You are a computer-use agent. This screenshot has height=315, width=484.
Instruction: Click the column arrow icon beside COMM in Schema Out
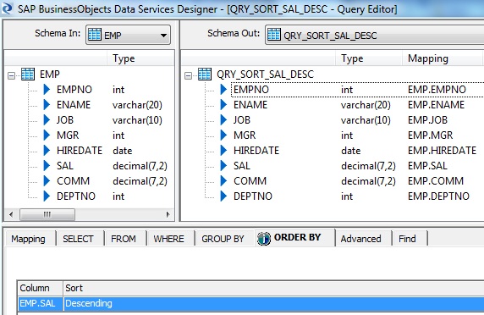click(223, 180)
